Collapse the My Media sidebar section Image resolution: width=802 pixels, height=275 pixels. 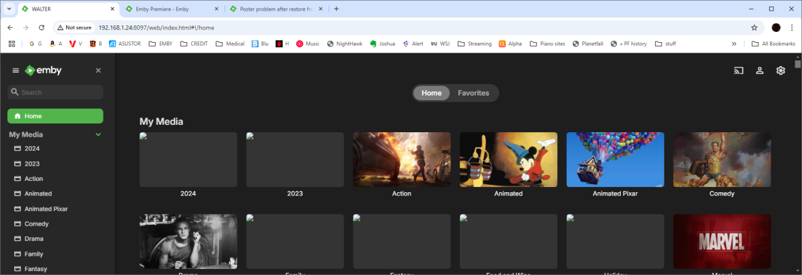coord(98,134)
